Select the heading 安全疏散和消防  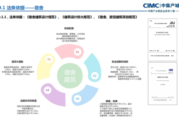[120, 62]
